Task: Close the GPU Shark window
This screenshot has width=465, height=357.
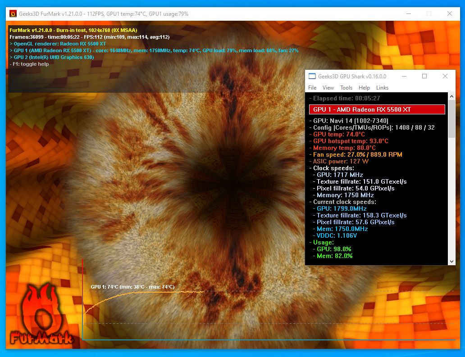Action: 445,76
